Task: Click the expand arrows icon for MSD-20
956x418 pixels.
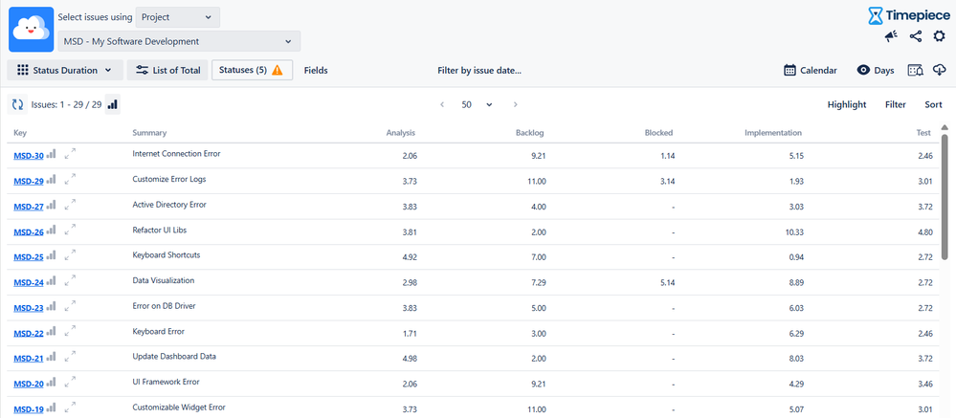Action: pos(70,383)
